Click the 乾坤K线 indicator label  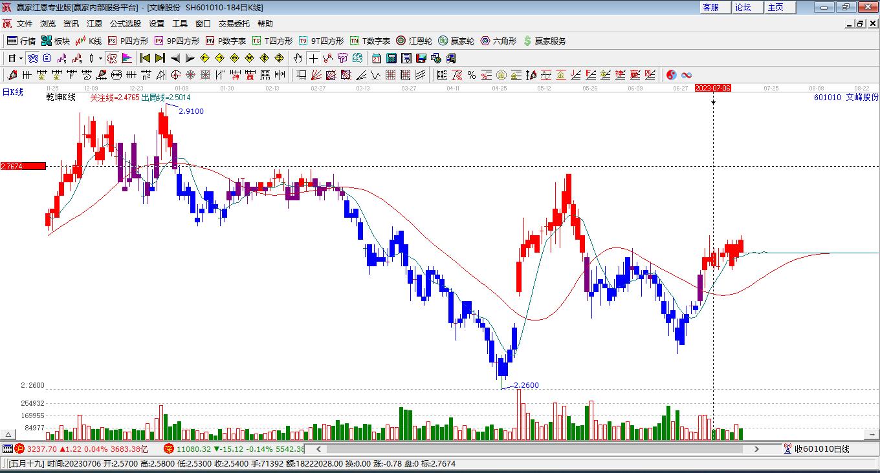(x=61, y=98)
